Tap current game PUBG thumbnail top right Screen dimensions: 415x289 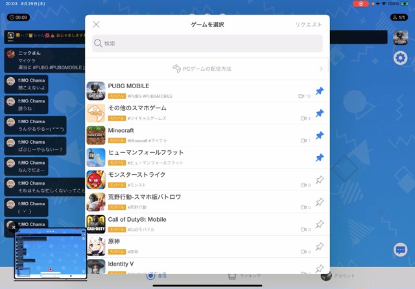[x=400, y=38]
